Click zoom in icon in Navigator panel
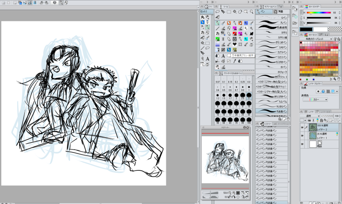Screen dimensions: 342x204 point(233,193)
